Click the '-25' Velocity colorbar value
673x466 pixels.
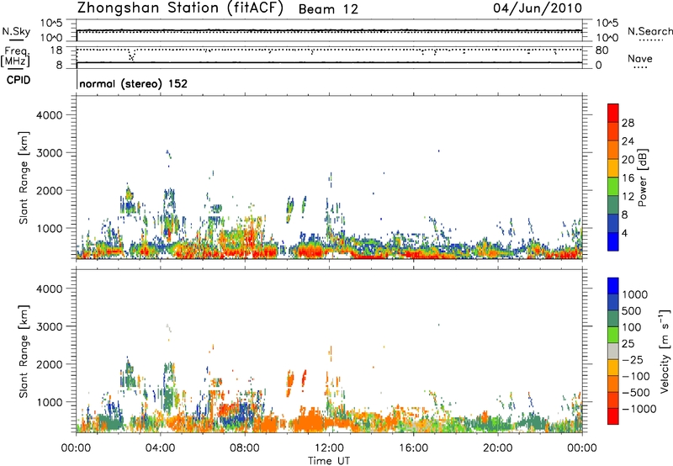point(632,359)
